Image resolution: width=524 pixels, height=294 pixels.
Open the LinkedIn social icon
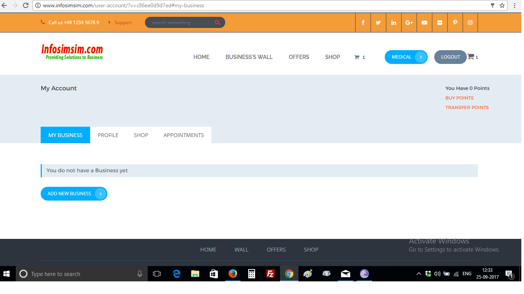(394, 22)
